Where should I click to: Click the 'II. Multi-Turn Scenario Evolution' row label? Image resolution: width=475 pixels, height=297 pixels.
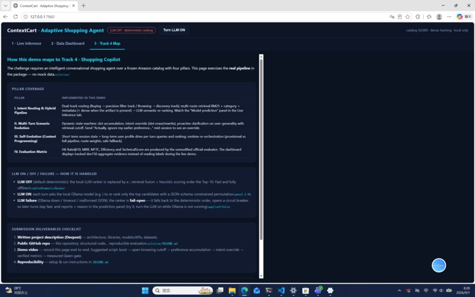click(x=32, y=126)
